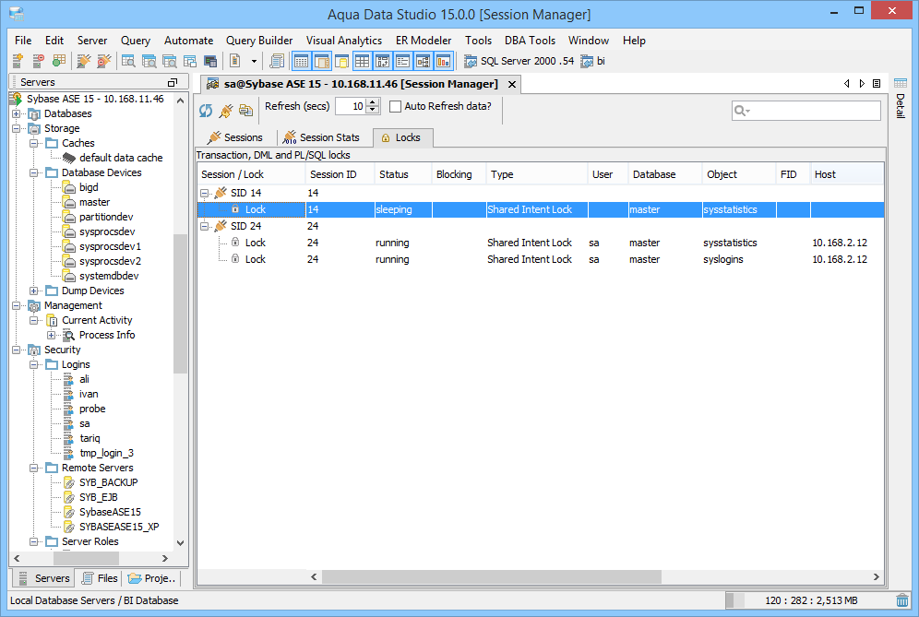
Task: Click the plug icon beside the Refresh arrows
Action: click(x=226, y=110)
